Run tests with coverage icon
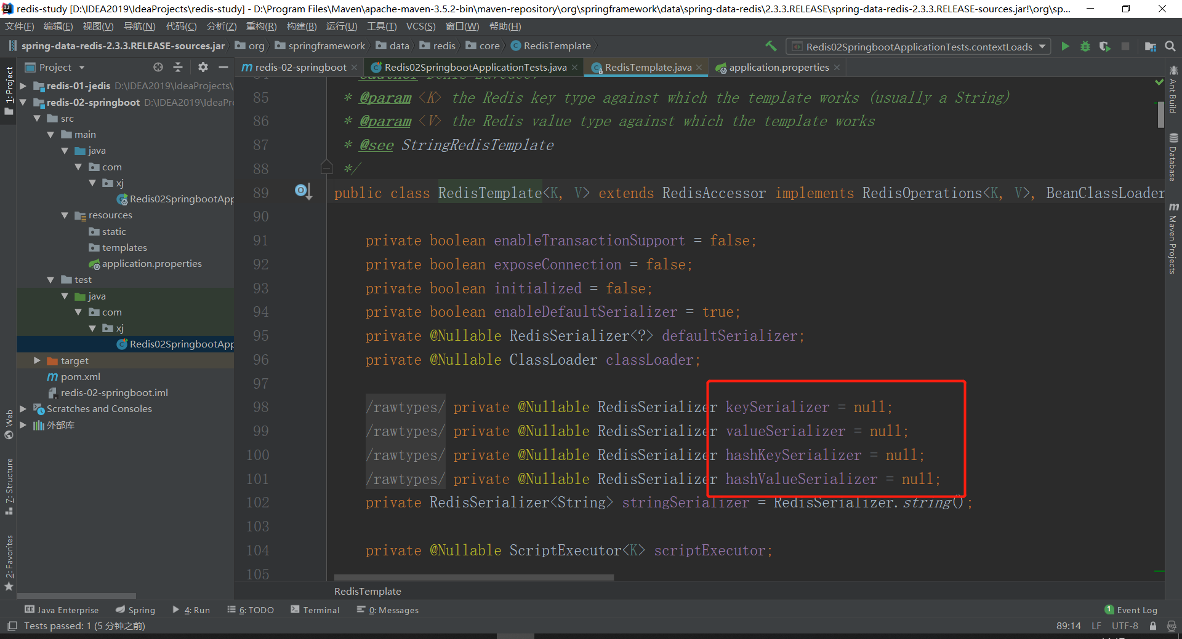This screenshot has width=1182, height=639. coord(1105,46)
